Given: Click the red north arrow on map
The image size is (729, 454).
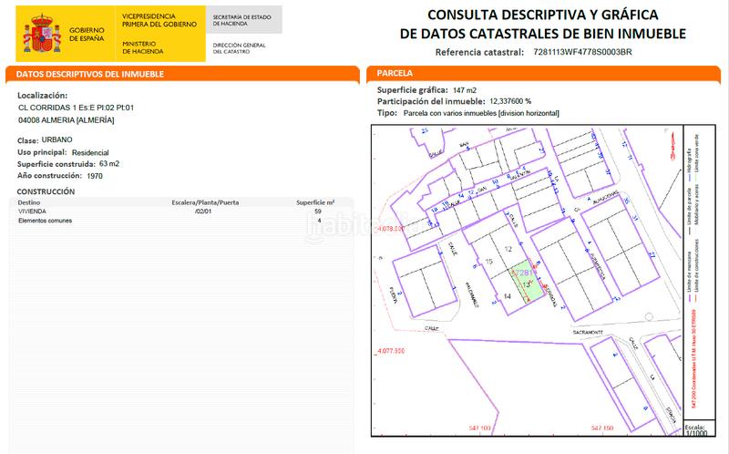Looking at the screenshot, I should pos(673,144).
